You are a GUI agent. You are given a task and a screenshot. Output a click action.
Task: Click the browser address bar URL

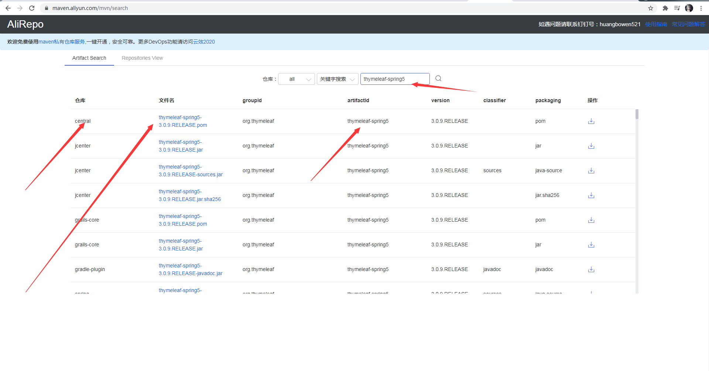(90, 8)
